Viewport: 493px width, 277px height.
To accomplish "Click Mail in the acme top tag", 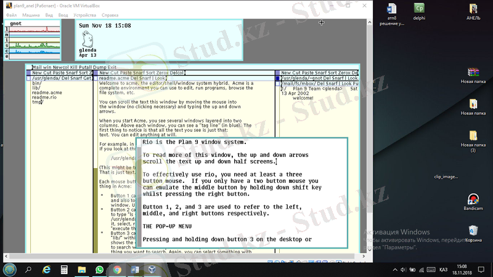I will [x=37, y=67].
